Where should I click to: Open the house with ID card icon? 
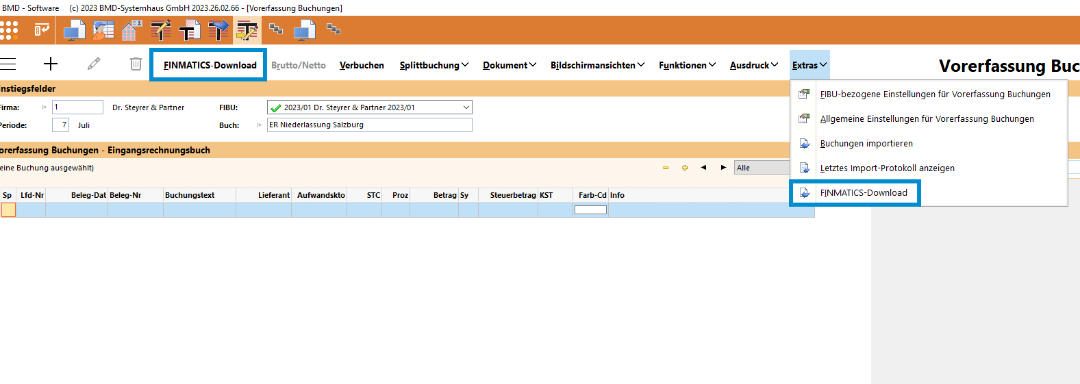coord(131,30)
